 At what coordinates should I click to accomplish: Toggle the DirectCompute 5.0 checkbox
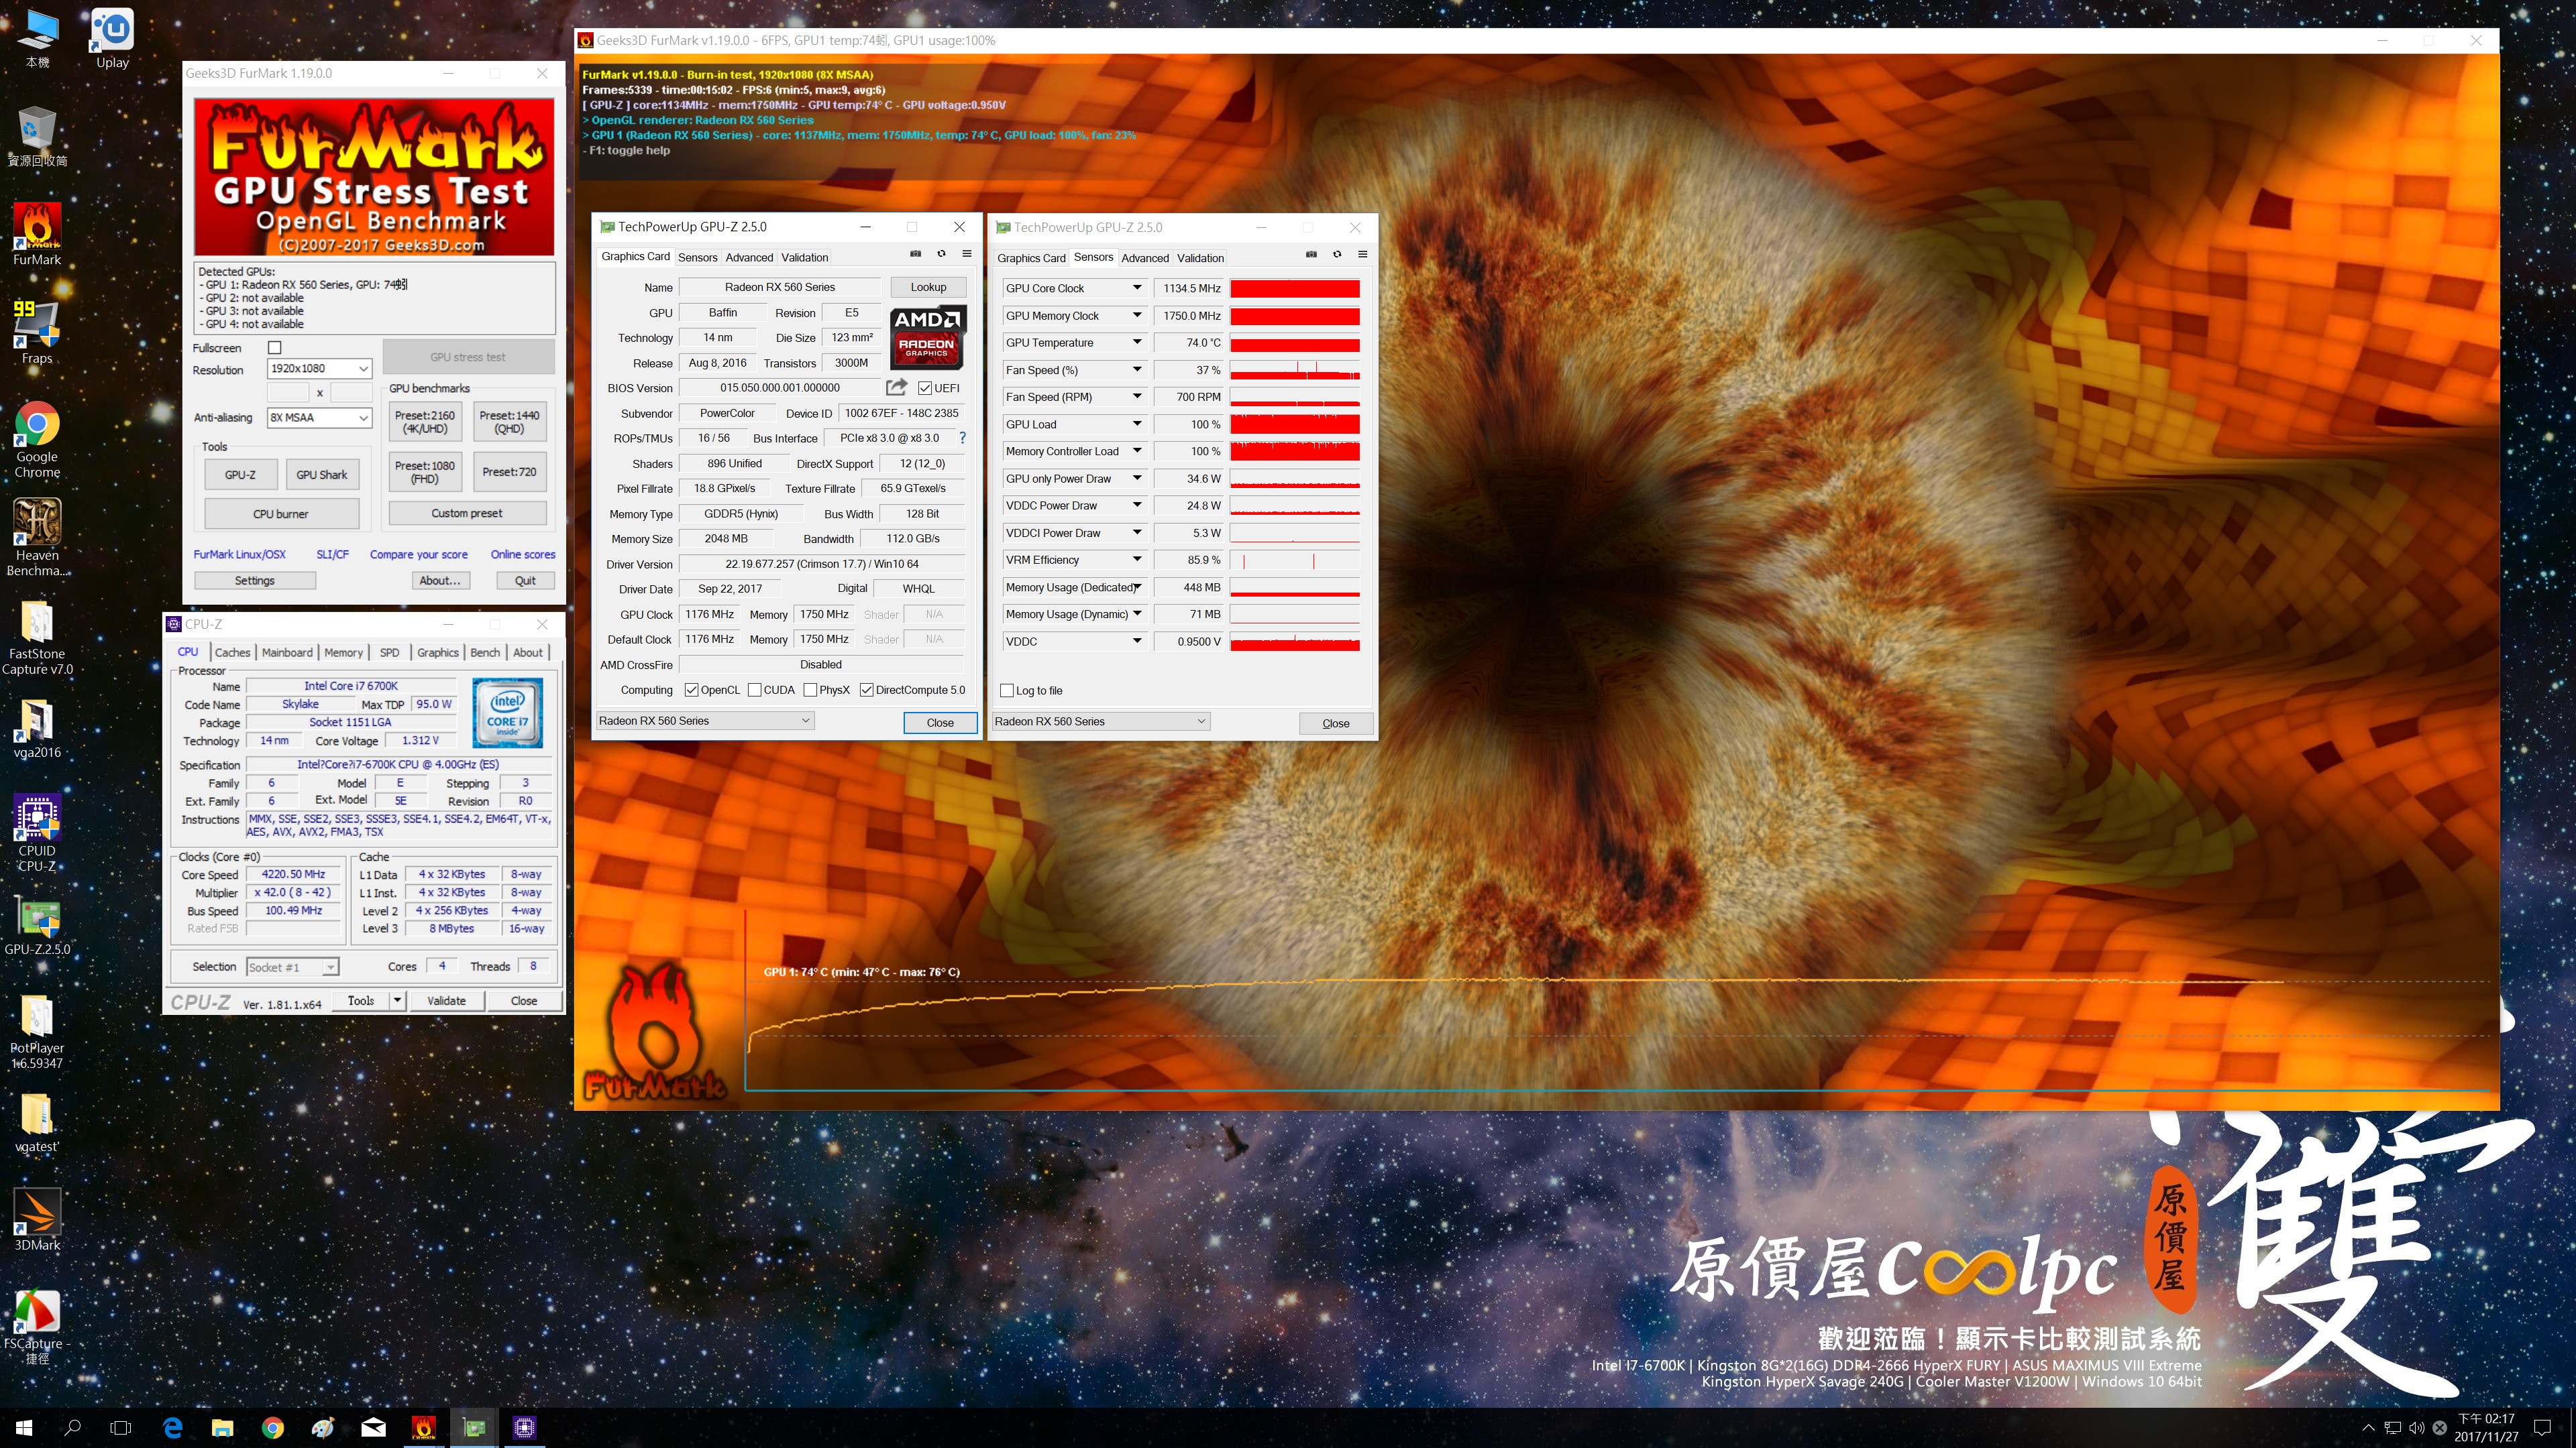pyautogui.click(x=866, y=690)
